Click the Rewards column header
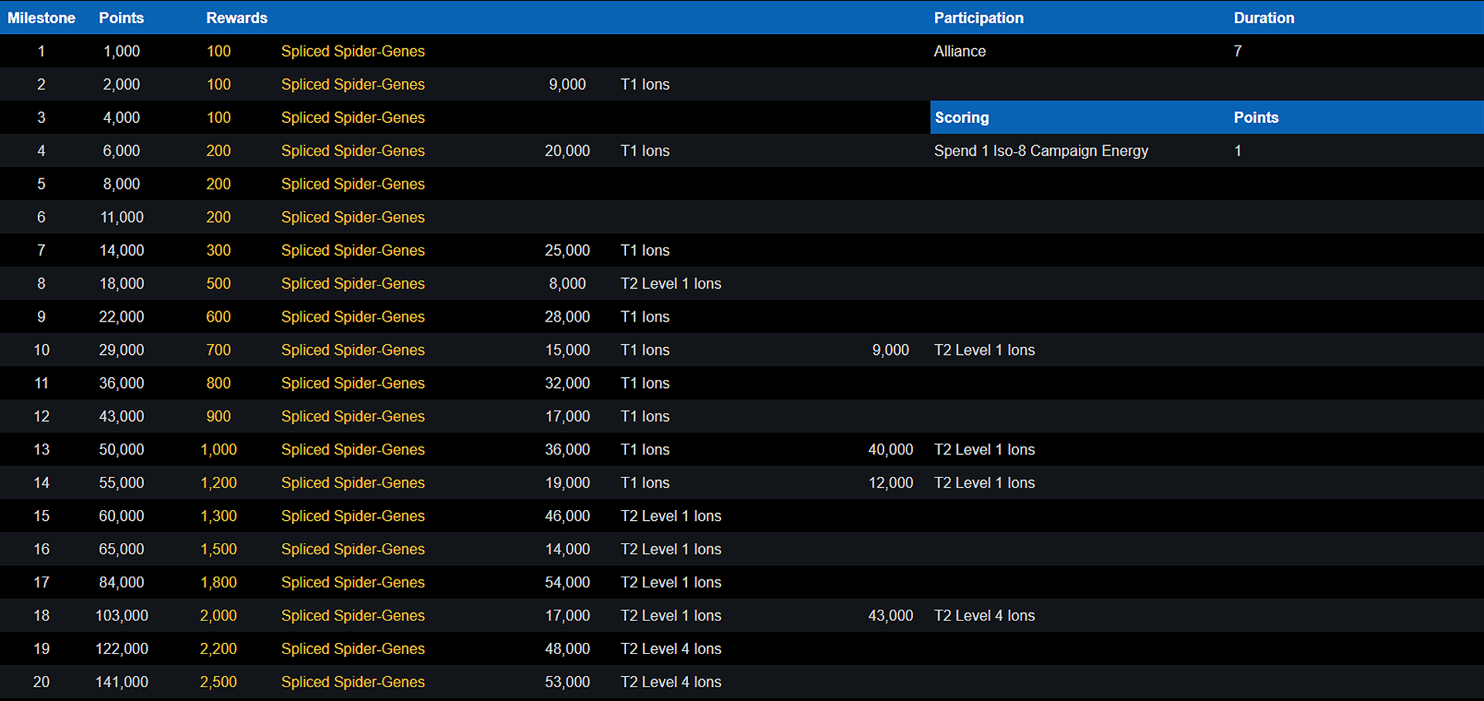The width and height of the screenshot is (1484, 701). point(237,18)
